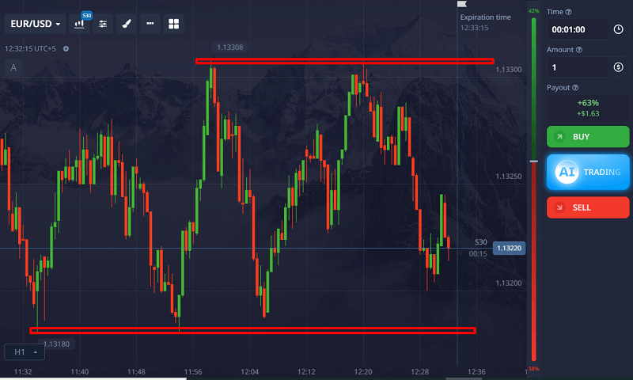Open the chart type S30 icon

[80, 24]
